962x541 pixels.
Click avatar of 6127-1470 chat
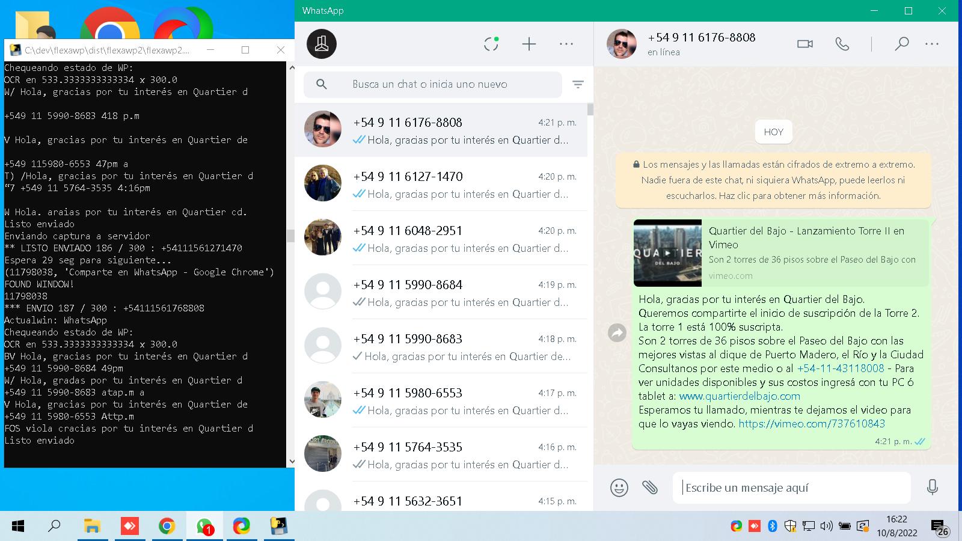[x=323, y=183]
